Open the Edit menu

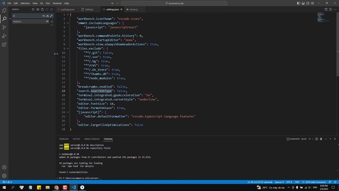[15, 3]
